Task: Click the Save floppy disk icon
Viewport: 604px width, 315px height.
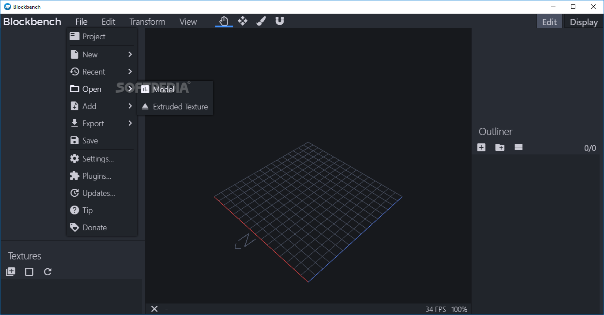Action: click(75, 140)
